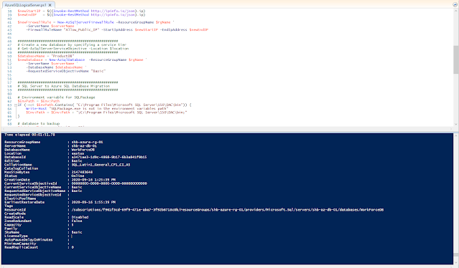Click the ResourceGroupName value shb-azure-rg-01

[87, 142]
